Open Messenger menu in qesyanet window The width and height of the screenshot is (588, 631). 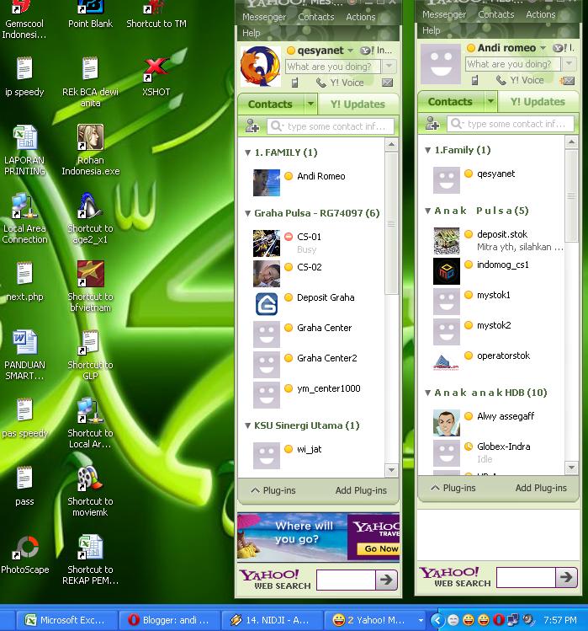click(x=264, y=17)
